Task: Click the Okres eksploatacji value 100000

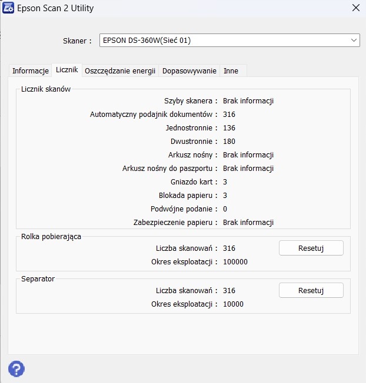Action: [235, 262]
